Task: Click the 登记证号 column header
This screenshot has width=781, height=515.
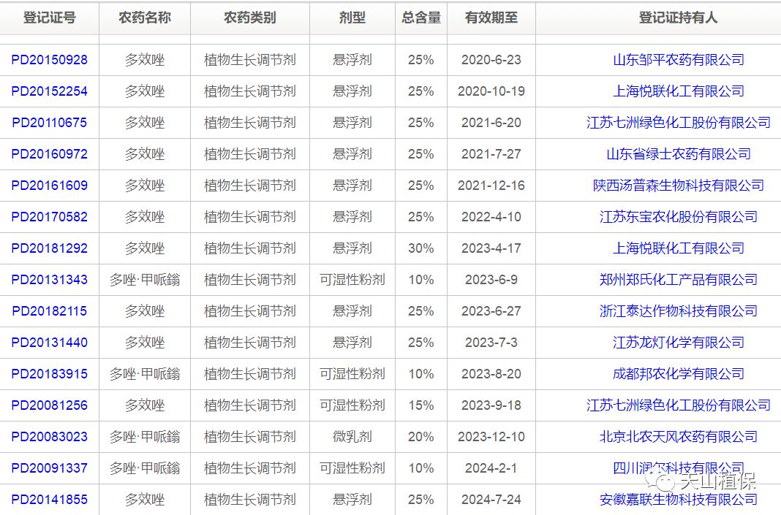Action: 49,18
